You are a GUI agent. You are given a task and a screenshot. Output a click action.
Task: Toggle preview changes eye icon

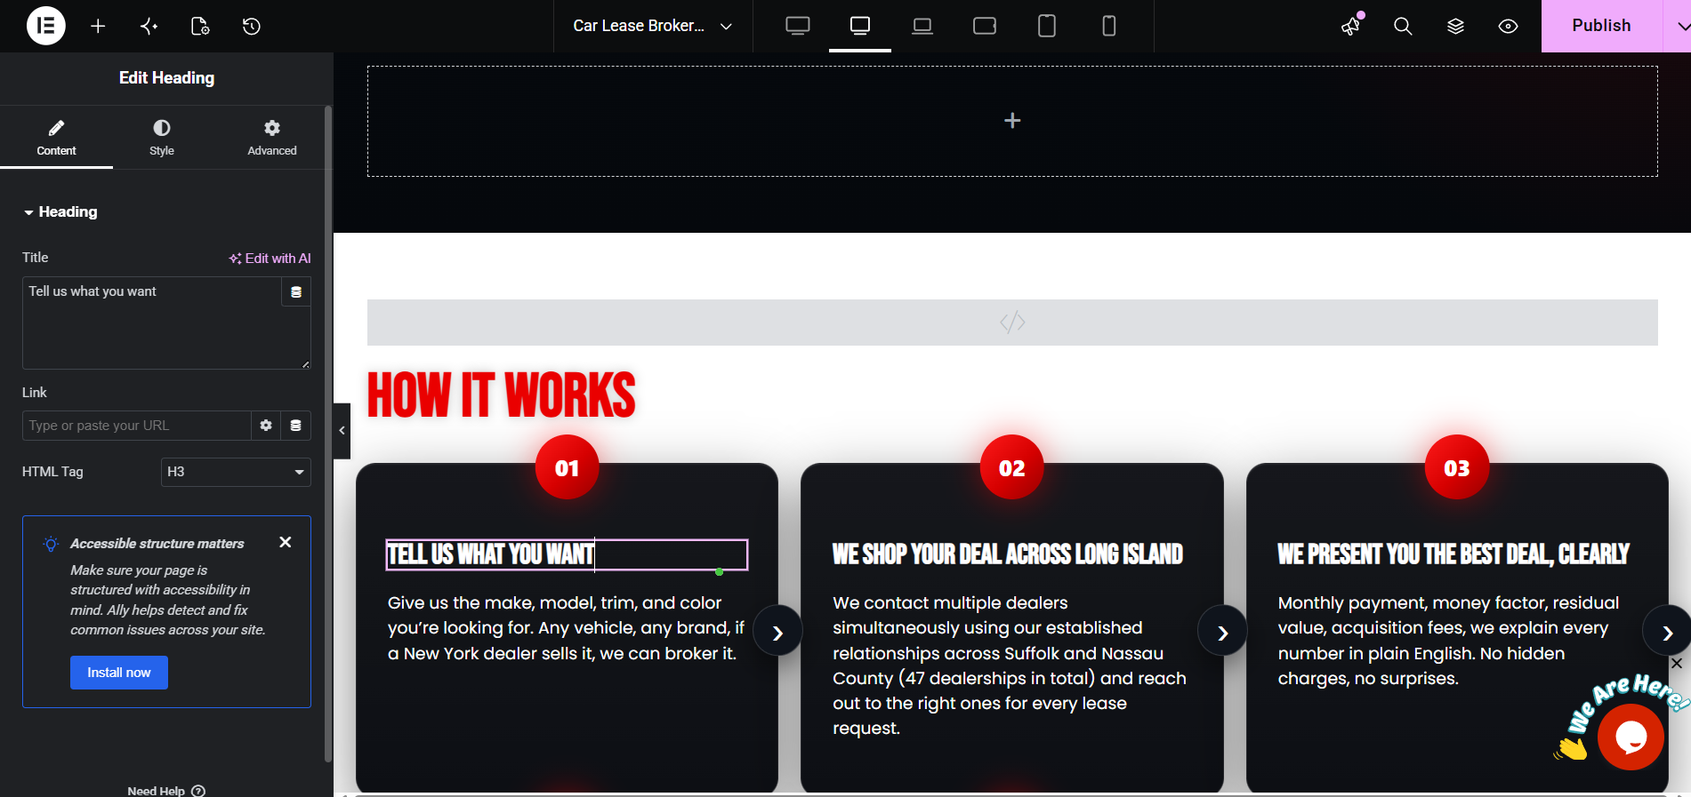point(1508,26)
